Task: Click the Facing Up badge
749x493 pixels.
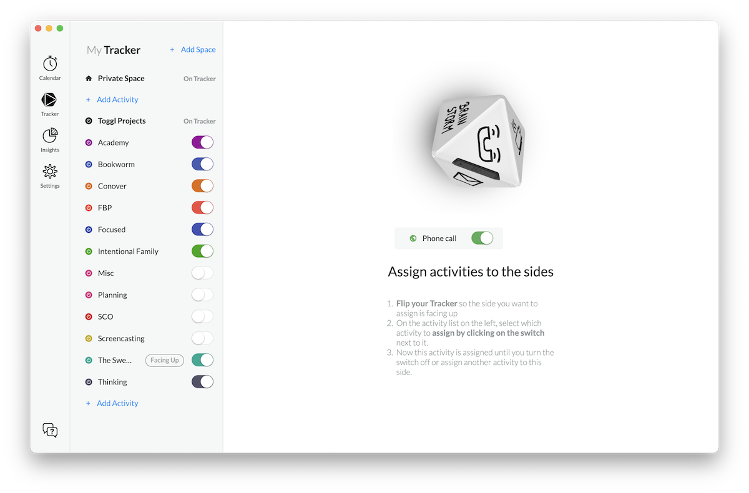Action: pyautogui.click(x=165, y=360)
